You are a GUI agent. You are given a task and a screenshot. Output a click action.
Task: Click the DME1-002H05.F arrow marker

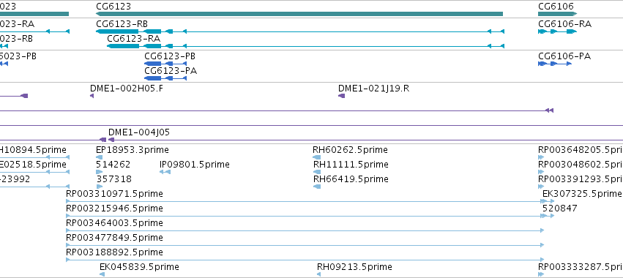pos(92,96)
